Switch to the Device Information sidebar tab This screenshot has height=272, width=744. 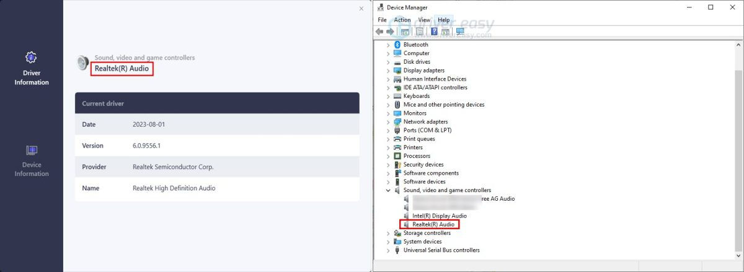click(32, 161)
